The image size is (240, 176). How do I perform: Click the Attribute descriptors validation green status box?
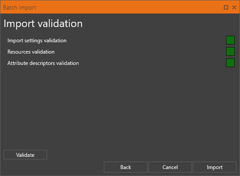tap(230, 63)
